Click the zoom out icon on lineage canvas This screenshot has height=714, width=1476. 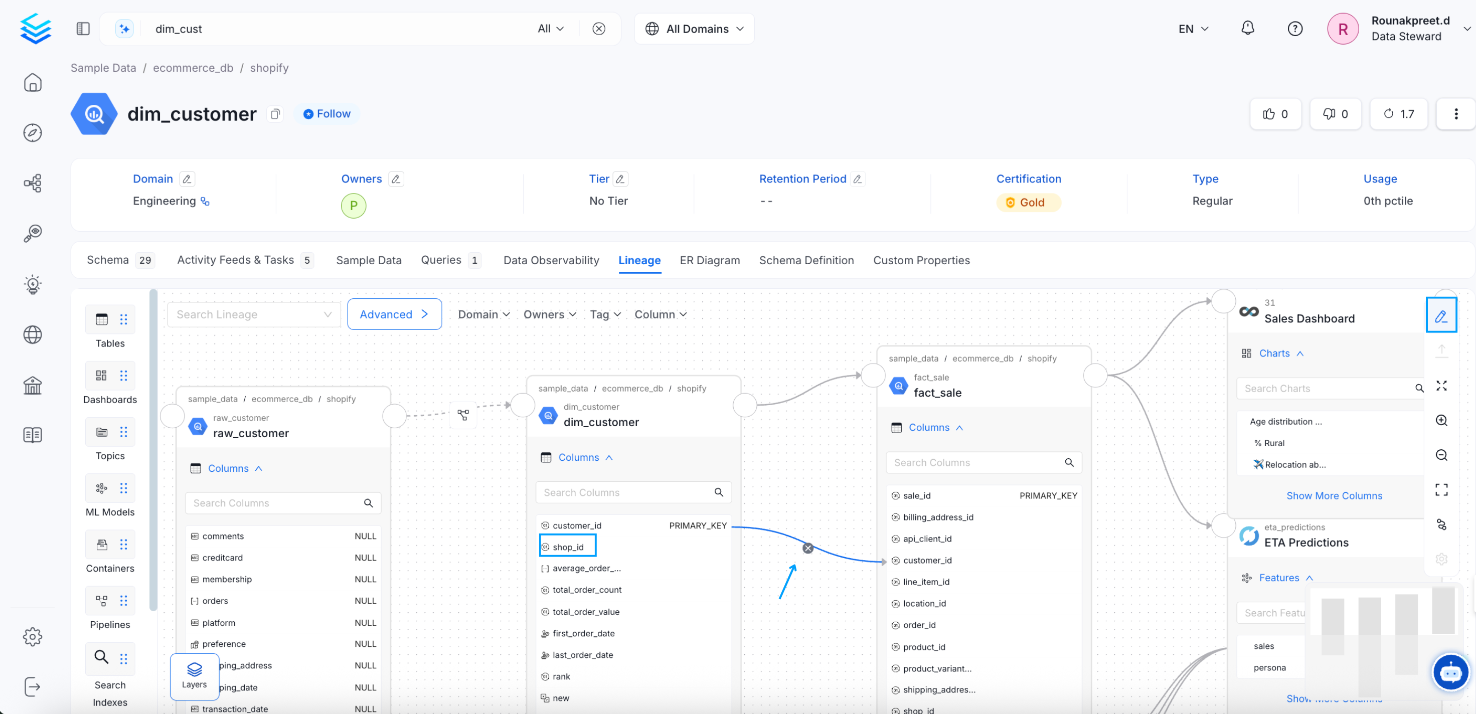point(1441,454)
